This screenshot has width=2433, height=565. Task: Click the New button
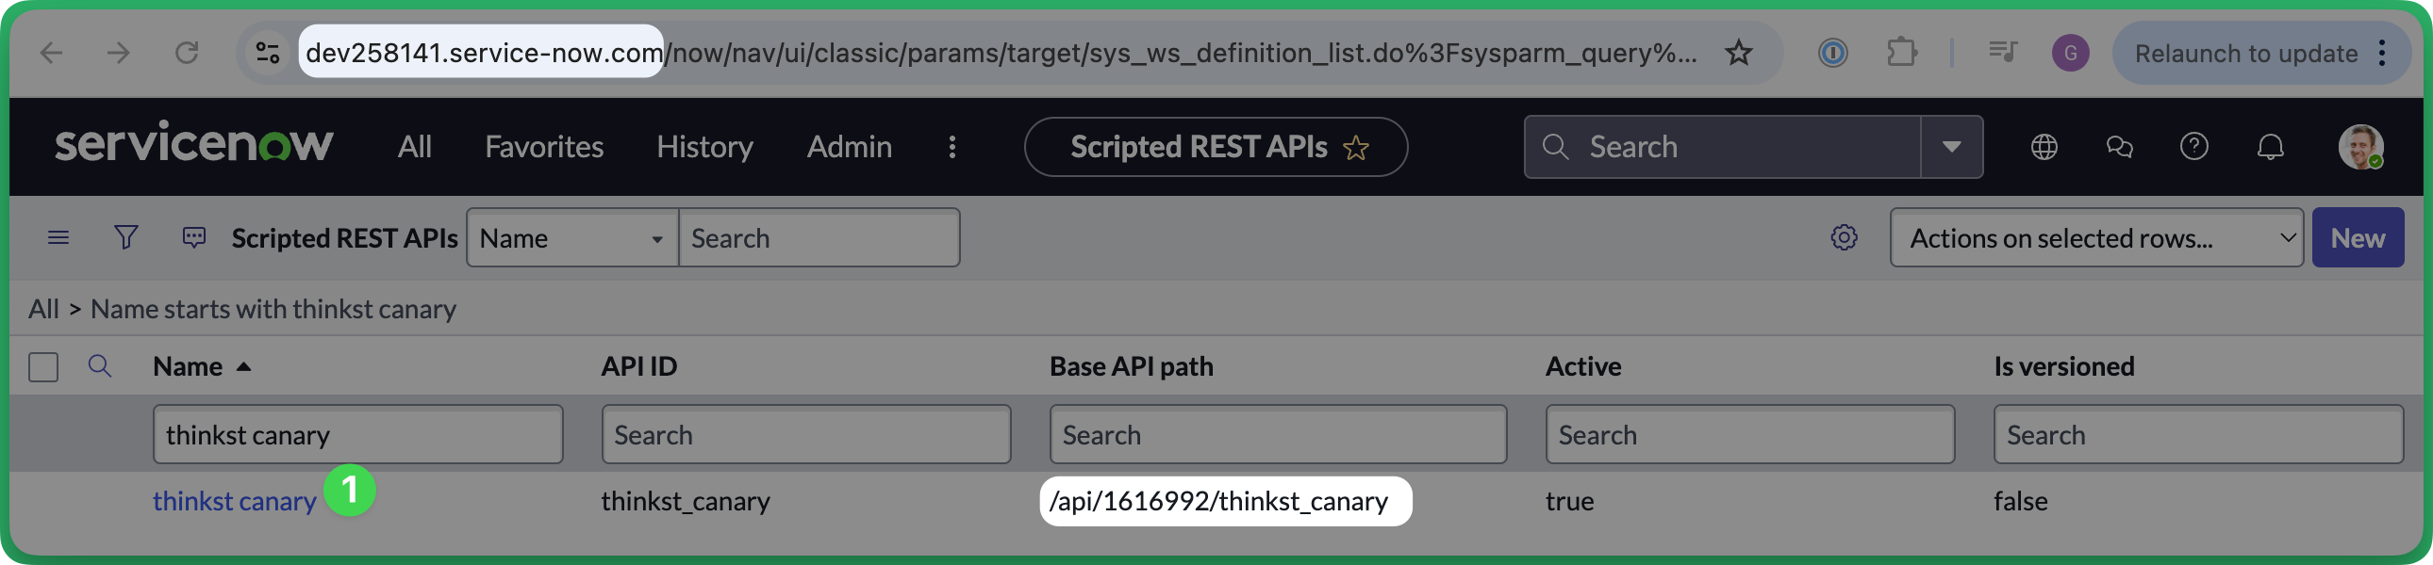click(x=2358, y=237)
